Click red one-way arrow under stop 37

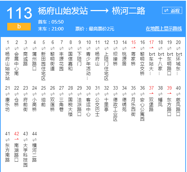(x=151, y=93)
